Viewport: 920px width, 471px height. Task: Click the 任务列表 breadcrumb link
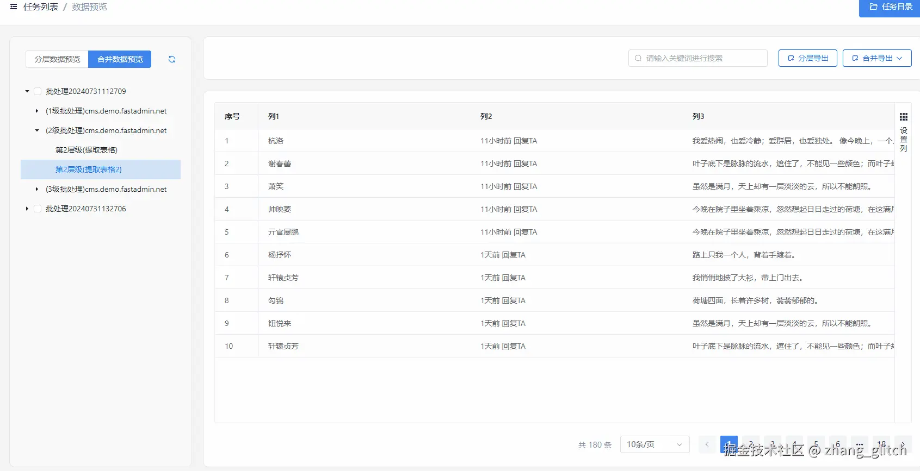coord(41,7)
